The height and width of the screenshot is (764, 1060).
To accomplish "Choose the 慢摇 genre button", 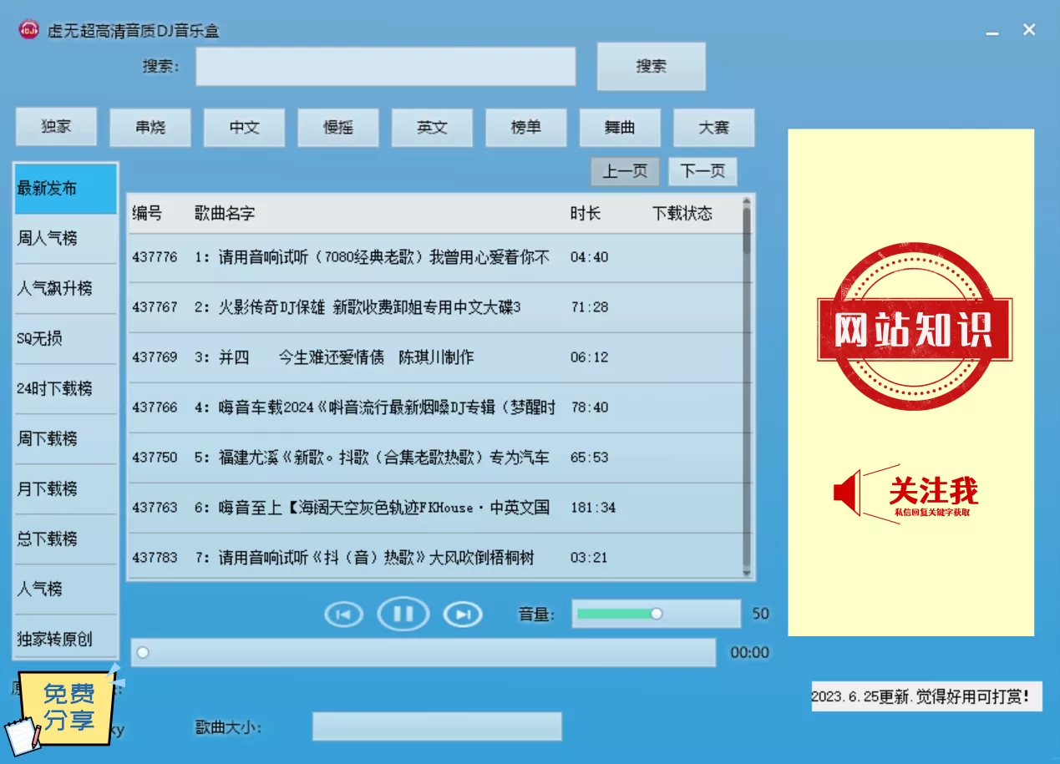I will coord(338,128).
